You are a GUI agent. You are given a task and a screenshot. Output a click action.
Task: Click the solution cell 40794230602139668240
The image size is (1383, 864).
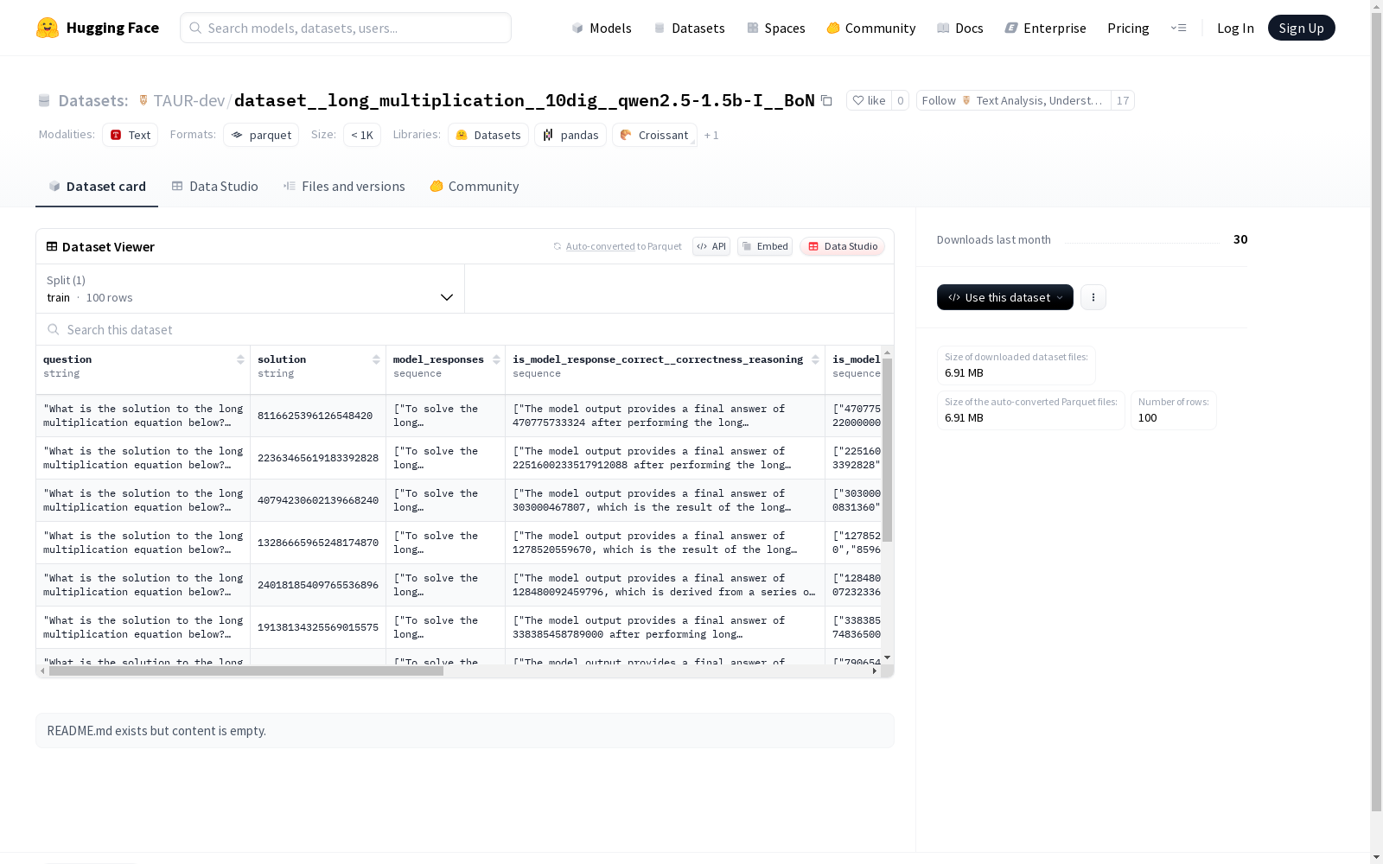tap(318, 500)
